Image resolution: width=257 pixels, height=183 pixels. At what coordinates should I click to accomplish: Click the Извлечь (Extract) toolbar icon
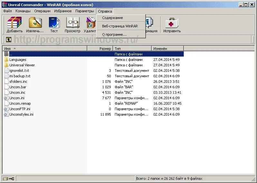click(x=35, y=22)
